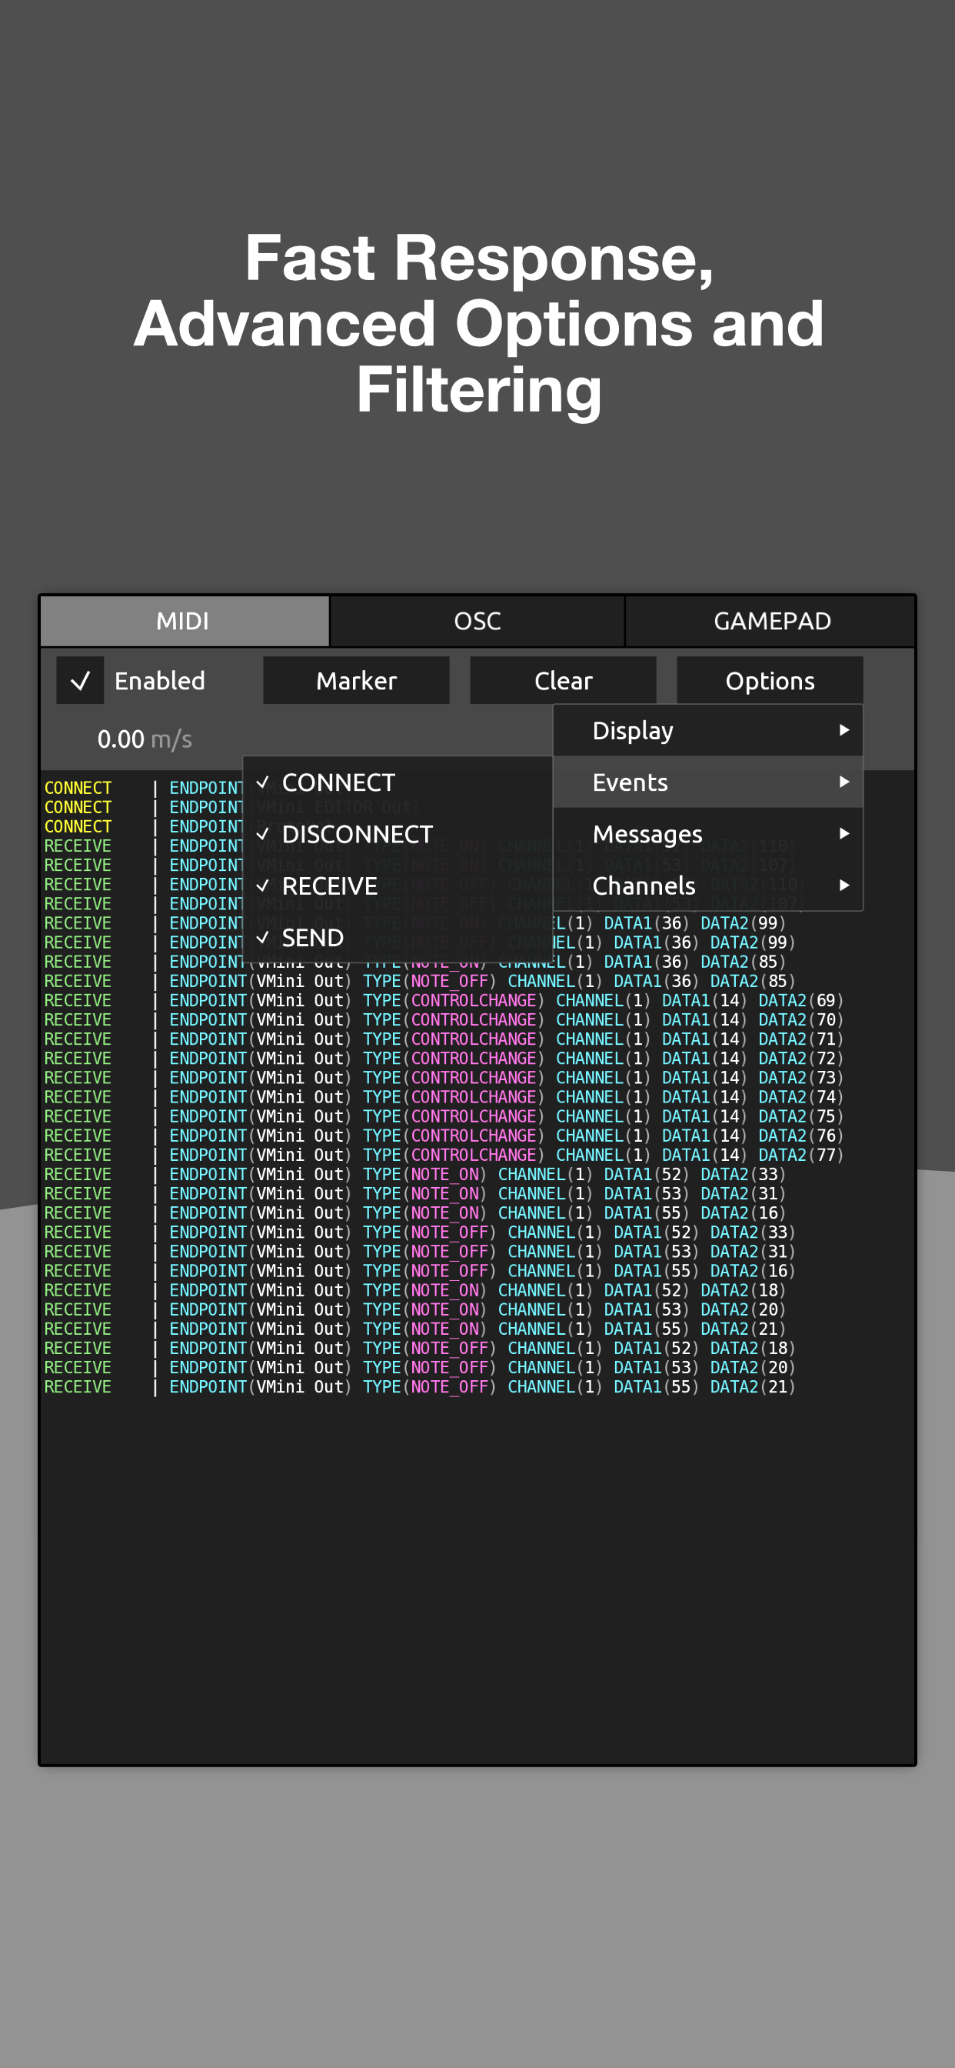This screenshot has width=955, height=2068.
Task: Expand the Display submenu arrow
Action: pyautogui.click(x=844, y=731)
